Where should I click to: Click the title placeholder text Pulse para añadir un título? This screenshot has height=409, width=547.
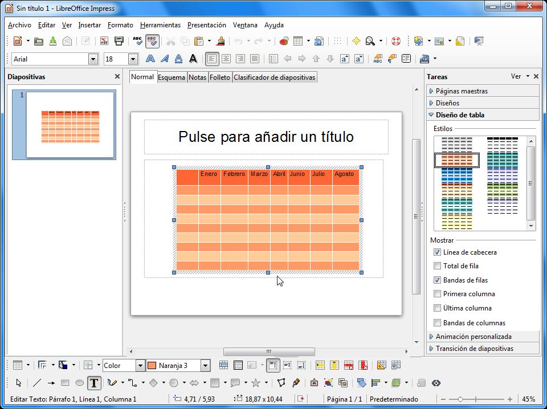point(266,137)
